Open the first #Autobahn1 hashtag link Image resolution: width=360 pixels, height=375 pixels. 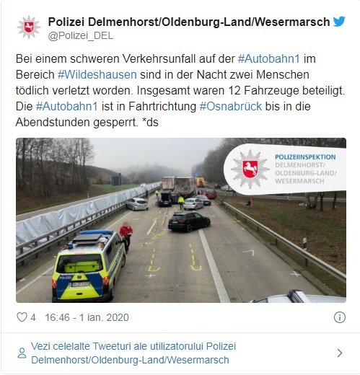269,59
